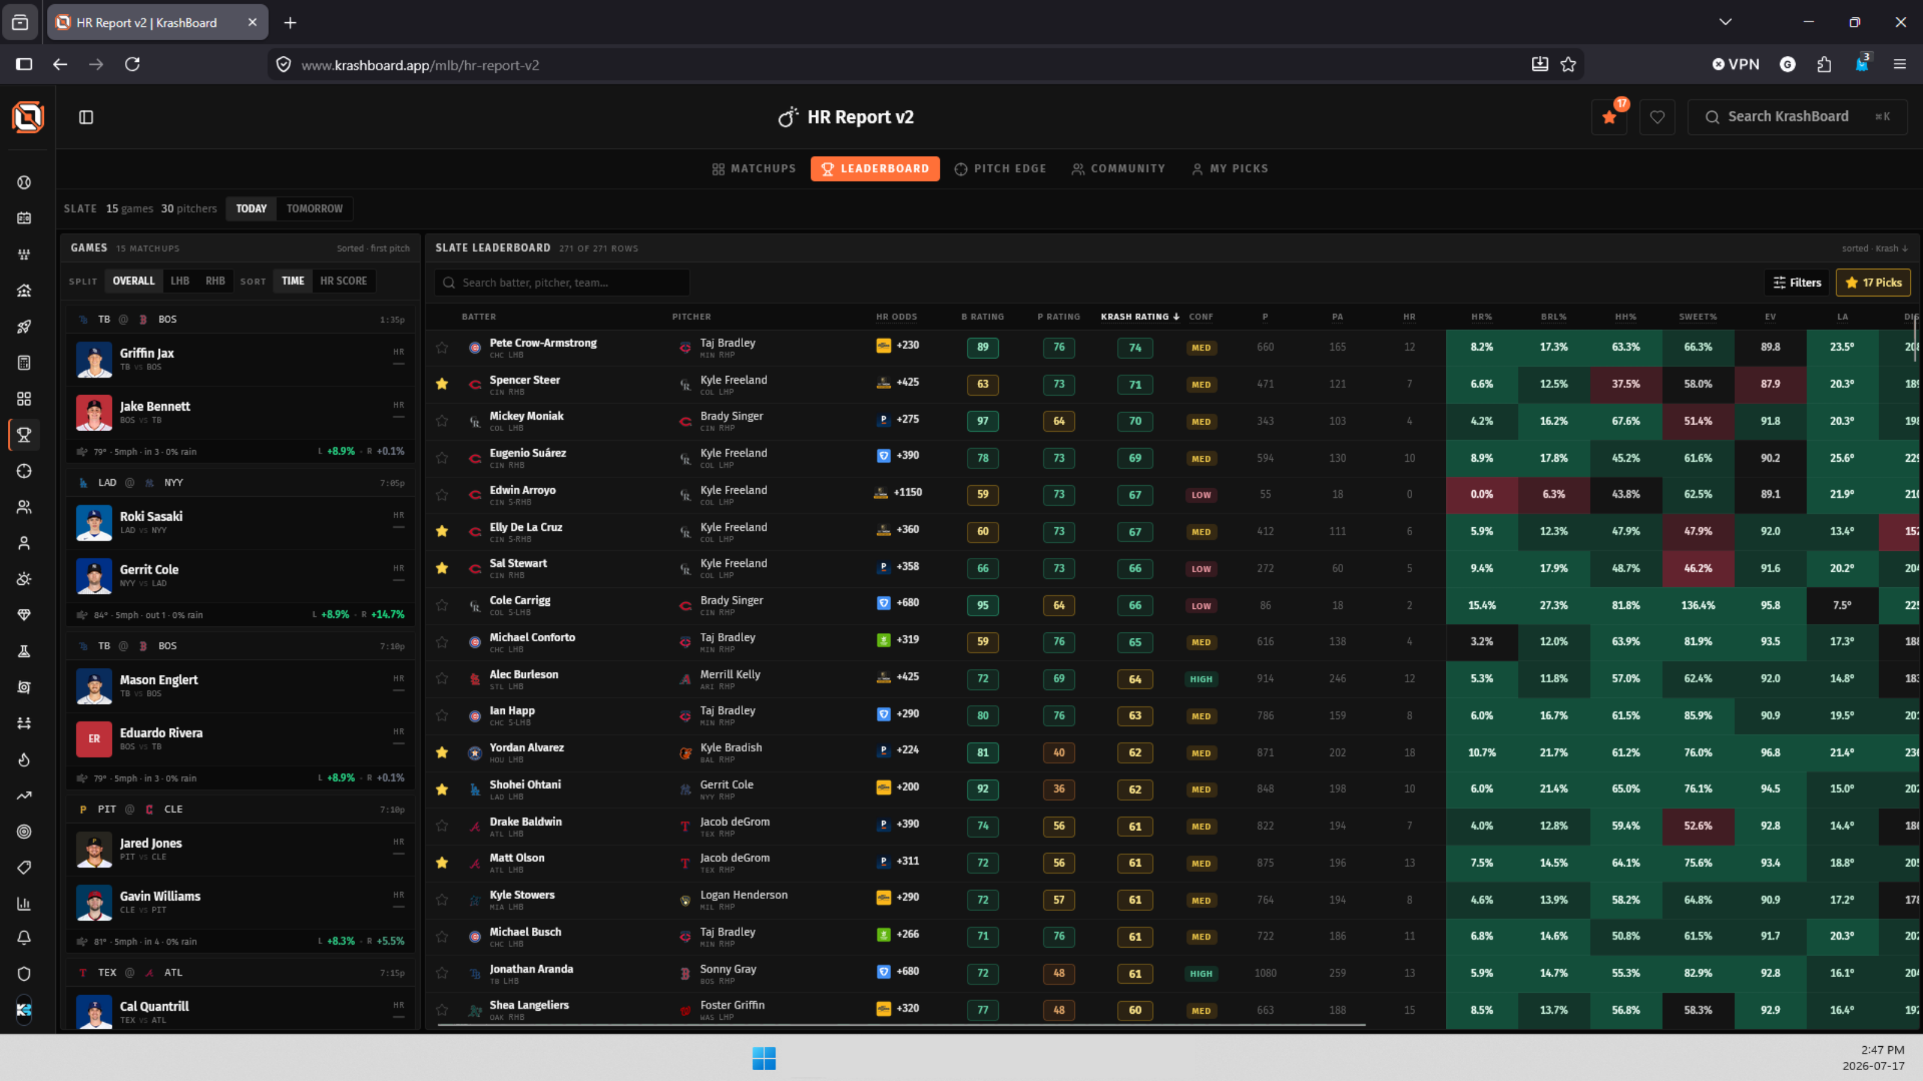Star Mickey Moniak as a pick
This screenshot has width=1923, height=1081.
click(x=442, y=421)
